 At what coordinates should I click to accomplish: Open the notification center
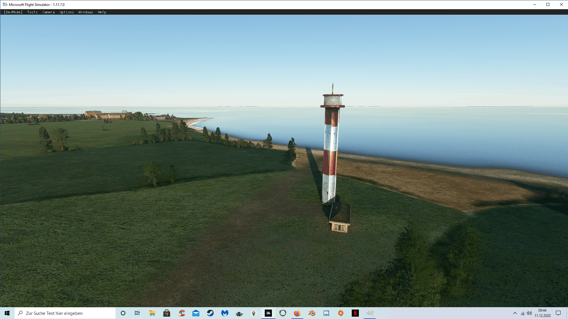pyautogui.click(x=558, y=313)
